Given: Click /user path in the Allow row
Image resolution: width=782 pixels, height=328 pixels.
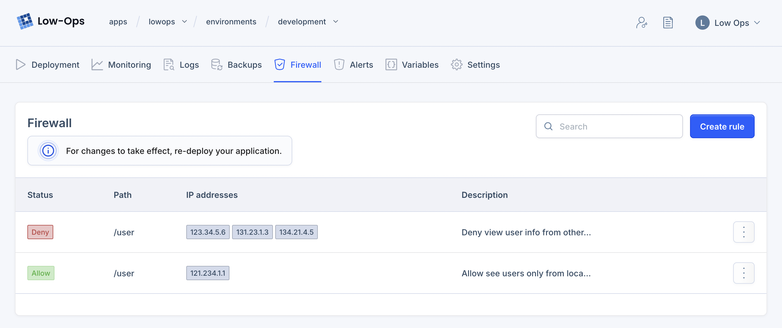Looking at the screenshot, I should (124, 273).
